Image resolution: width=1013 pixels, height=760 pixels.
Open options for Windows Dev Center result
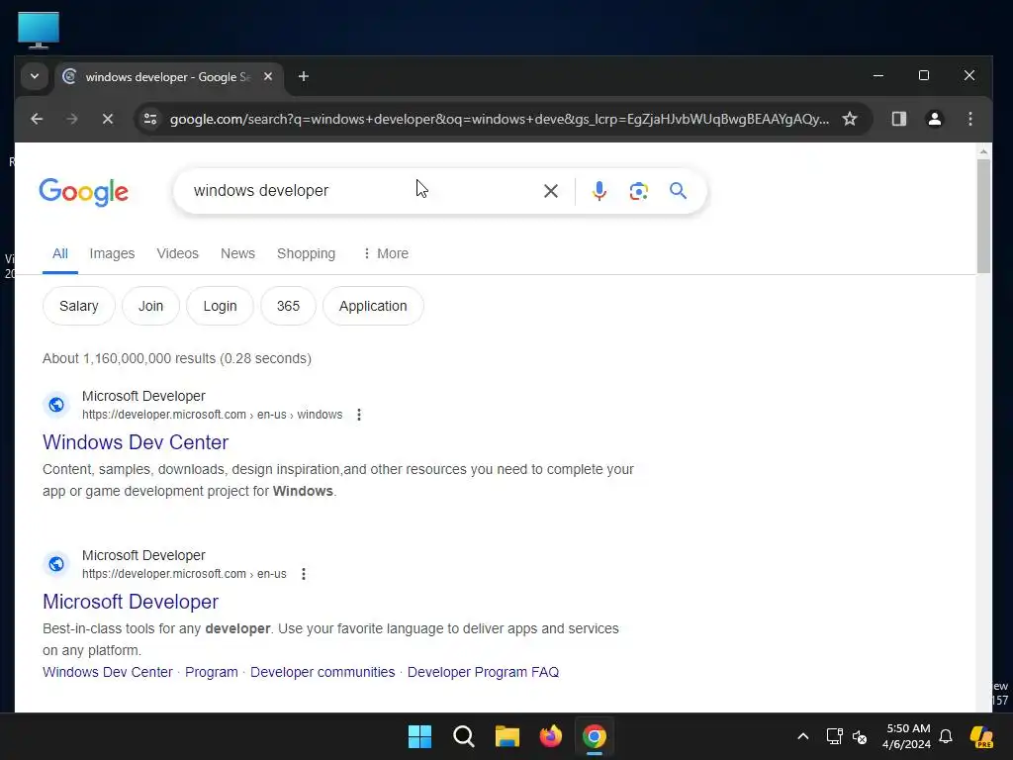pyautogui.click(x=359, y=415)
